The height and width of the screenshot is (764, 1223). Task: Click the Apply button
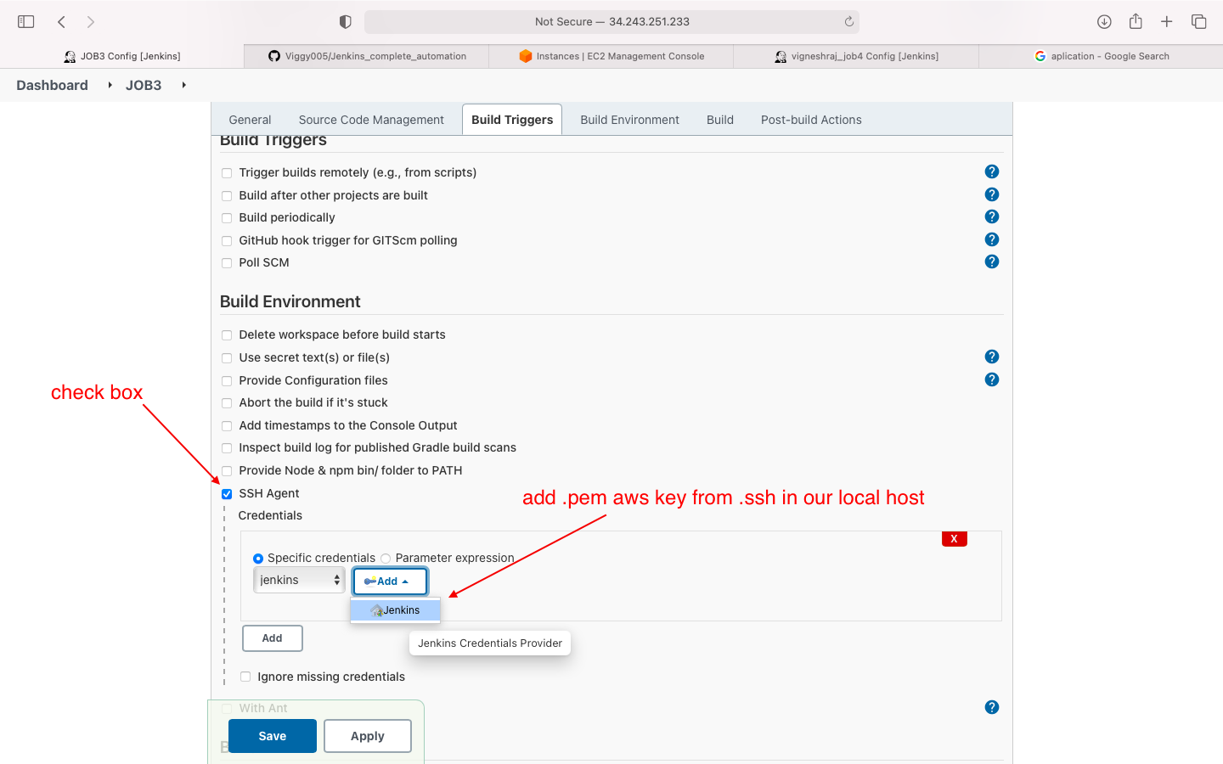click(x=368, y=736)
